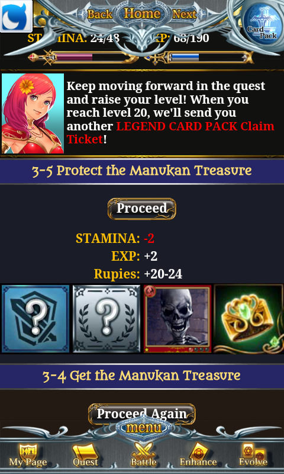Tap the blue unknown shield reward icon
This screenshot has height=474, width=284.
[35, 319]
